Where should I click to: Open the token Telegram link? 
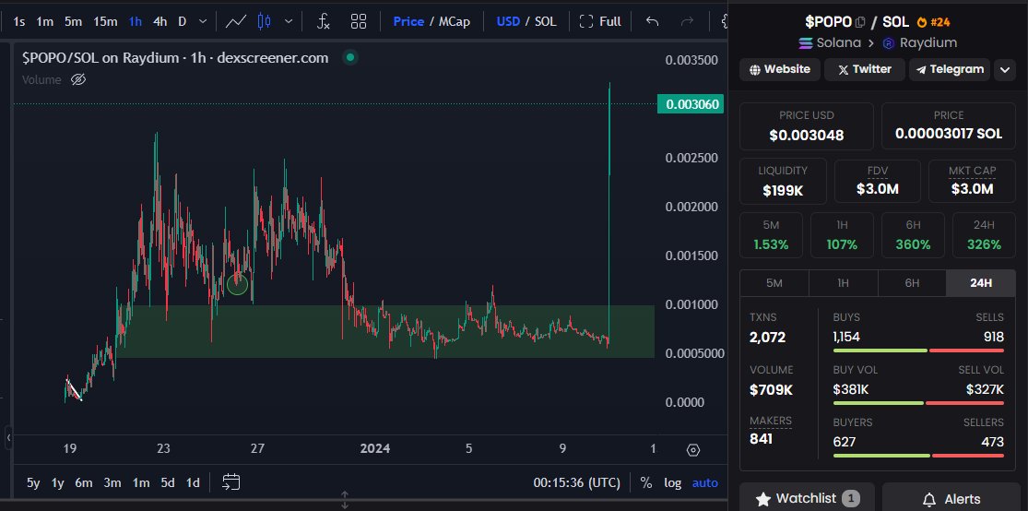coord(950,69)
